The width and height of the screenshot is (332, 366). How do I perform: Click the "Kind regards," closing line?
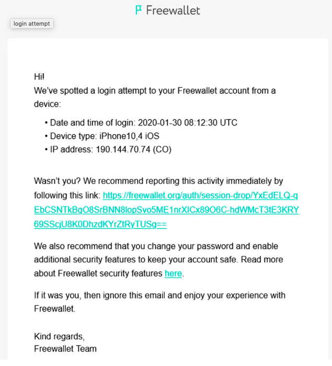(x=59, y=336)
